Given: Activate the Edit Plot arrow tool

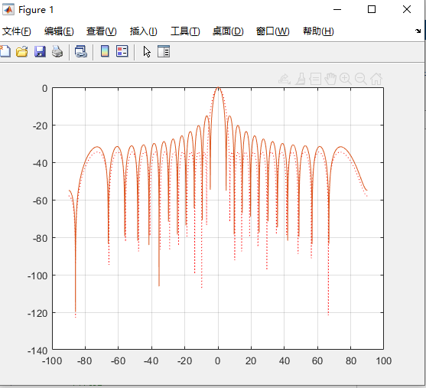Looking at the screenshot, I should (147, 52).
